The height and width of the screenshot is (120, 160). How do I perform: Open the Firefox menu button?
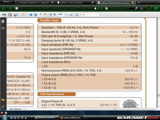tap(7, 2)
